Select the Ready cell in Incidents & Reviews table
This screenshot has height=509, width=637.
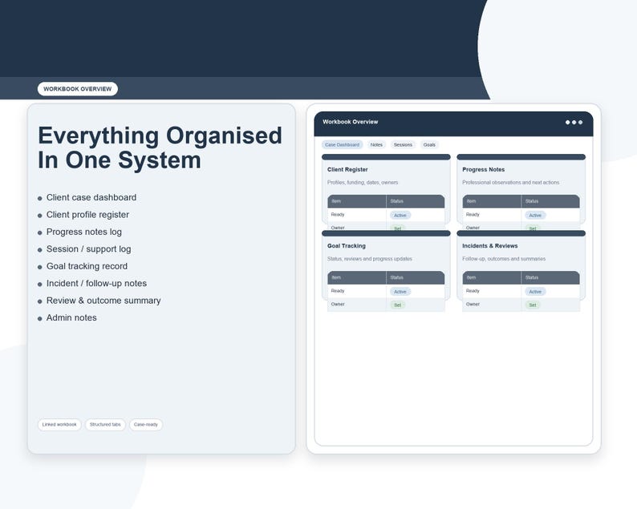click(x=492, y=291)
